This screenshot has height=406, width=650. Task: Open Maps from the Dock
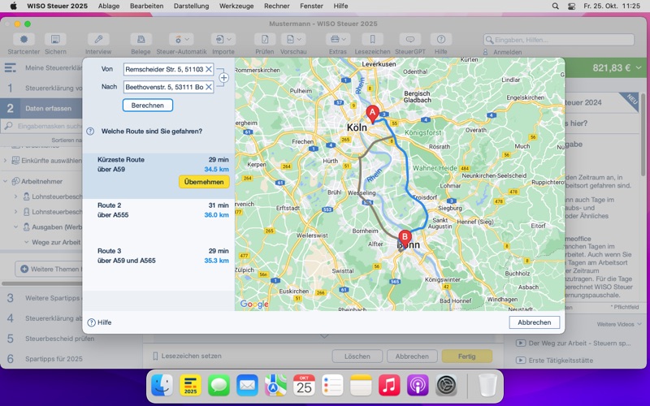pos(275,386)
